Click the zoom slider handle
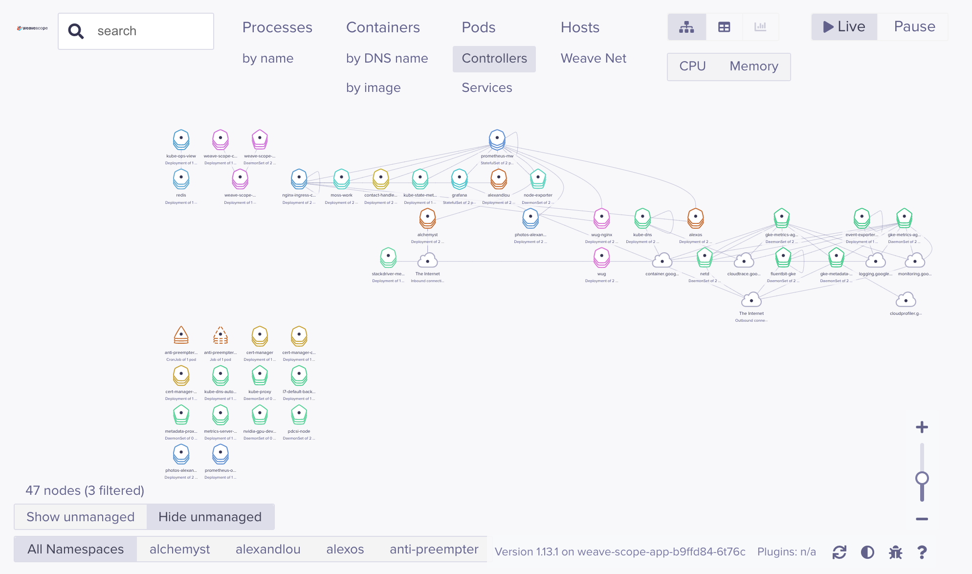This screenshot has width=972, height=574. tap(922, 478)
